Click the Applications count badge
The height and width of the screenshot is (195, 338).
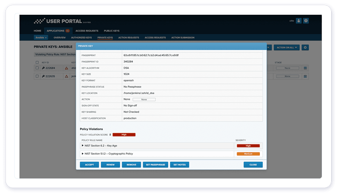pyautogui.click(x=68, y=31)
